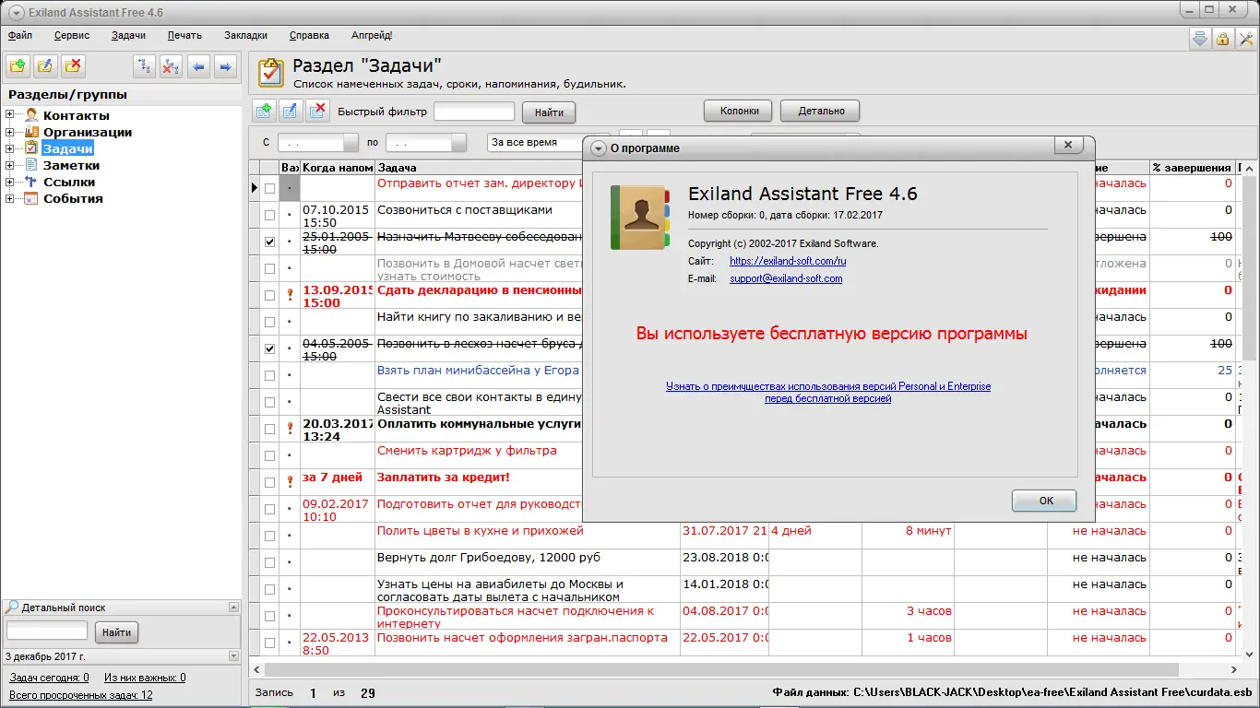Viewport: 1260px width, 708px height.
Task: Open the 'С' start date picker dropdown
Action: (x=350, y=143)
